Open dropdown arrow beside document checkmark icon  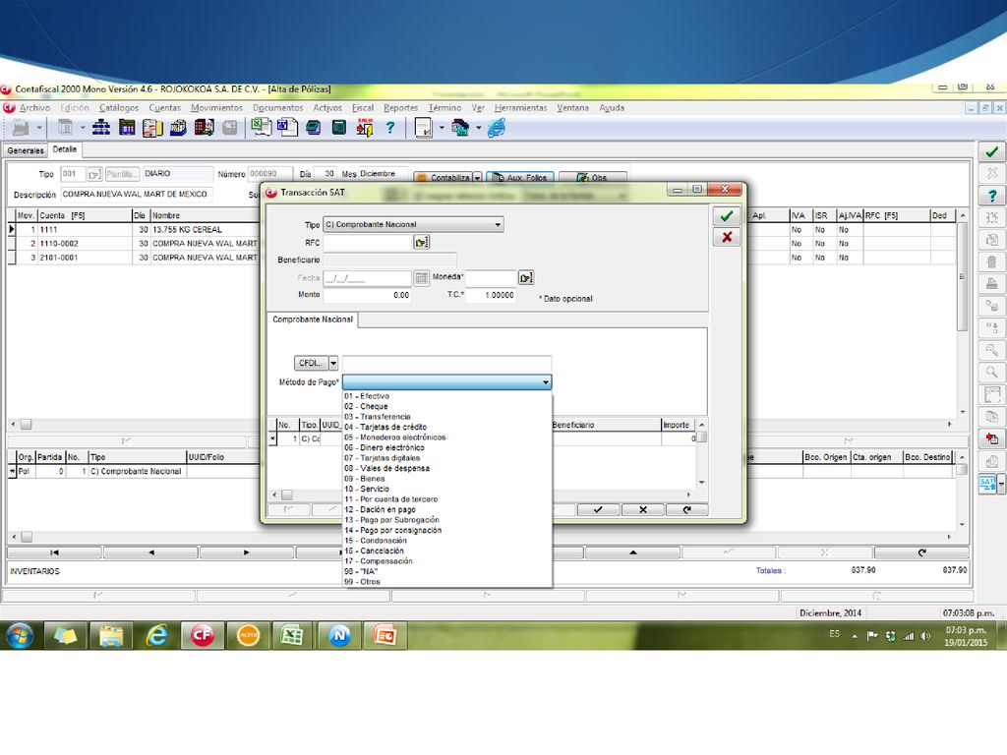point(442,128)
